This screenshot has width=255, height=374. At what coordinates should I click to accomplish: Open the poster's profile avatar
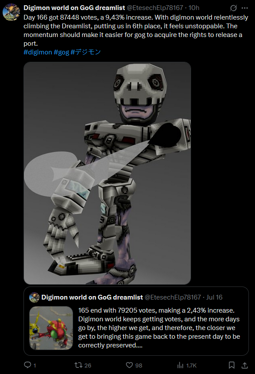[11, 12]
